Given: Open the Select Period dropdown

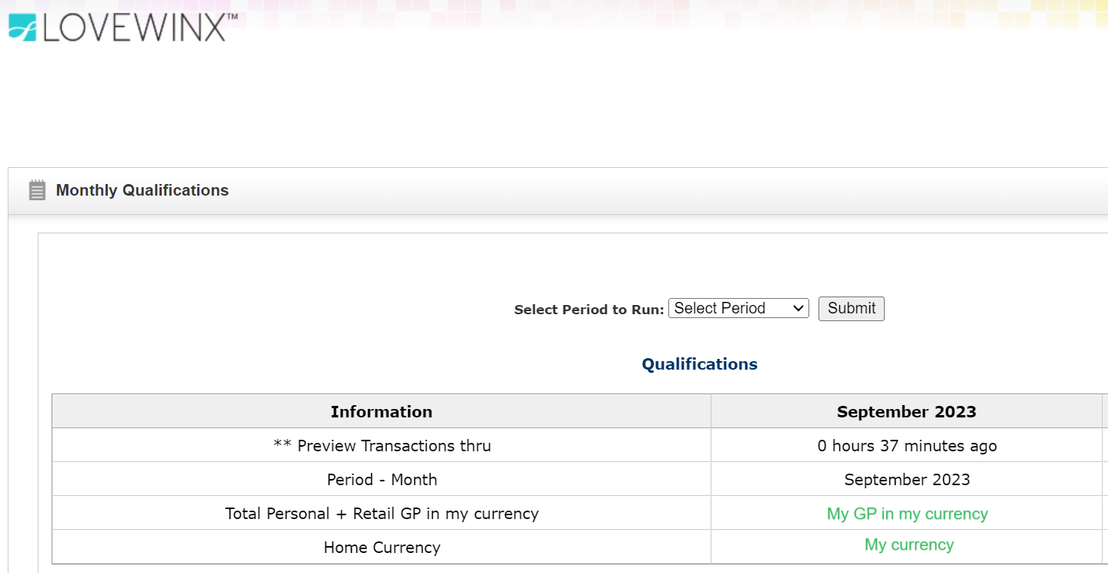Looking at the screenshot, I should click(x=738, y=308).
